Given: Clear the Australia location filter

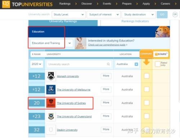Looking at the screenshot, I should click(136, 64).
